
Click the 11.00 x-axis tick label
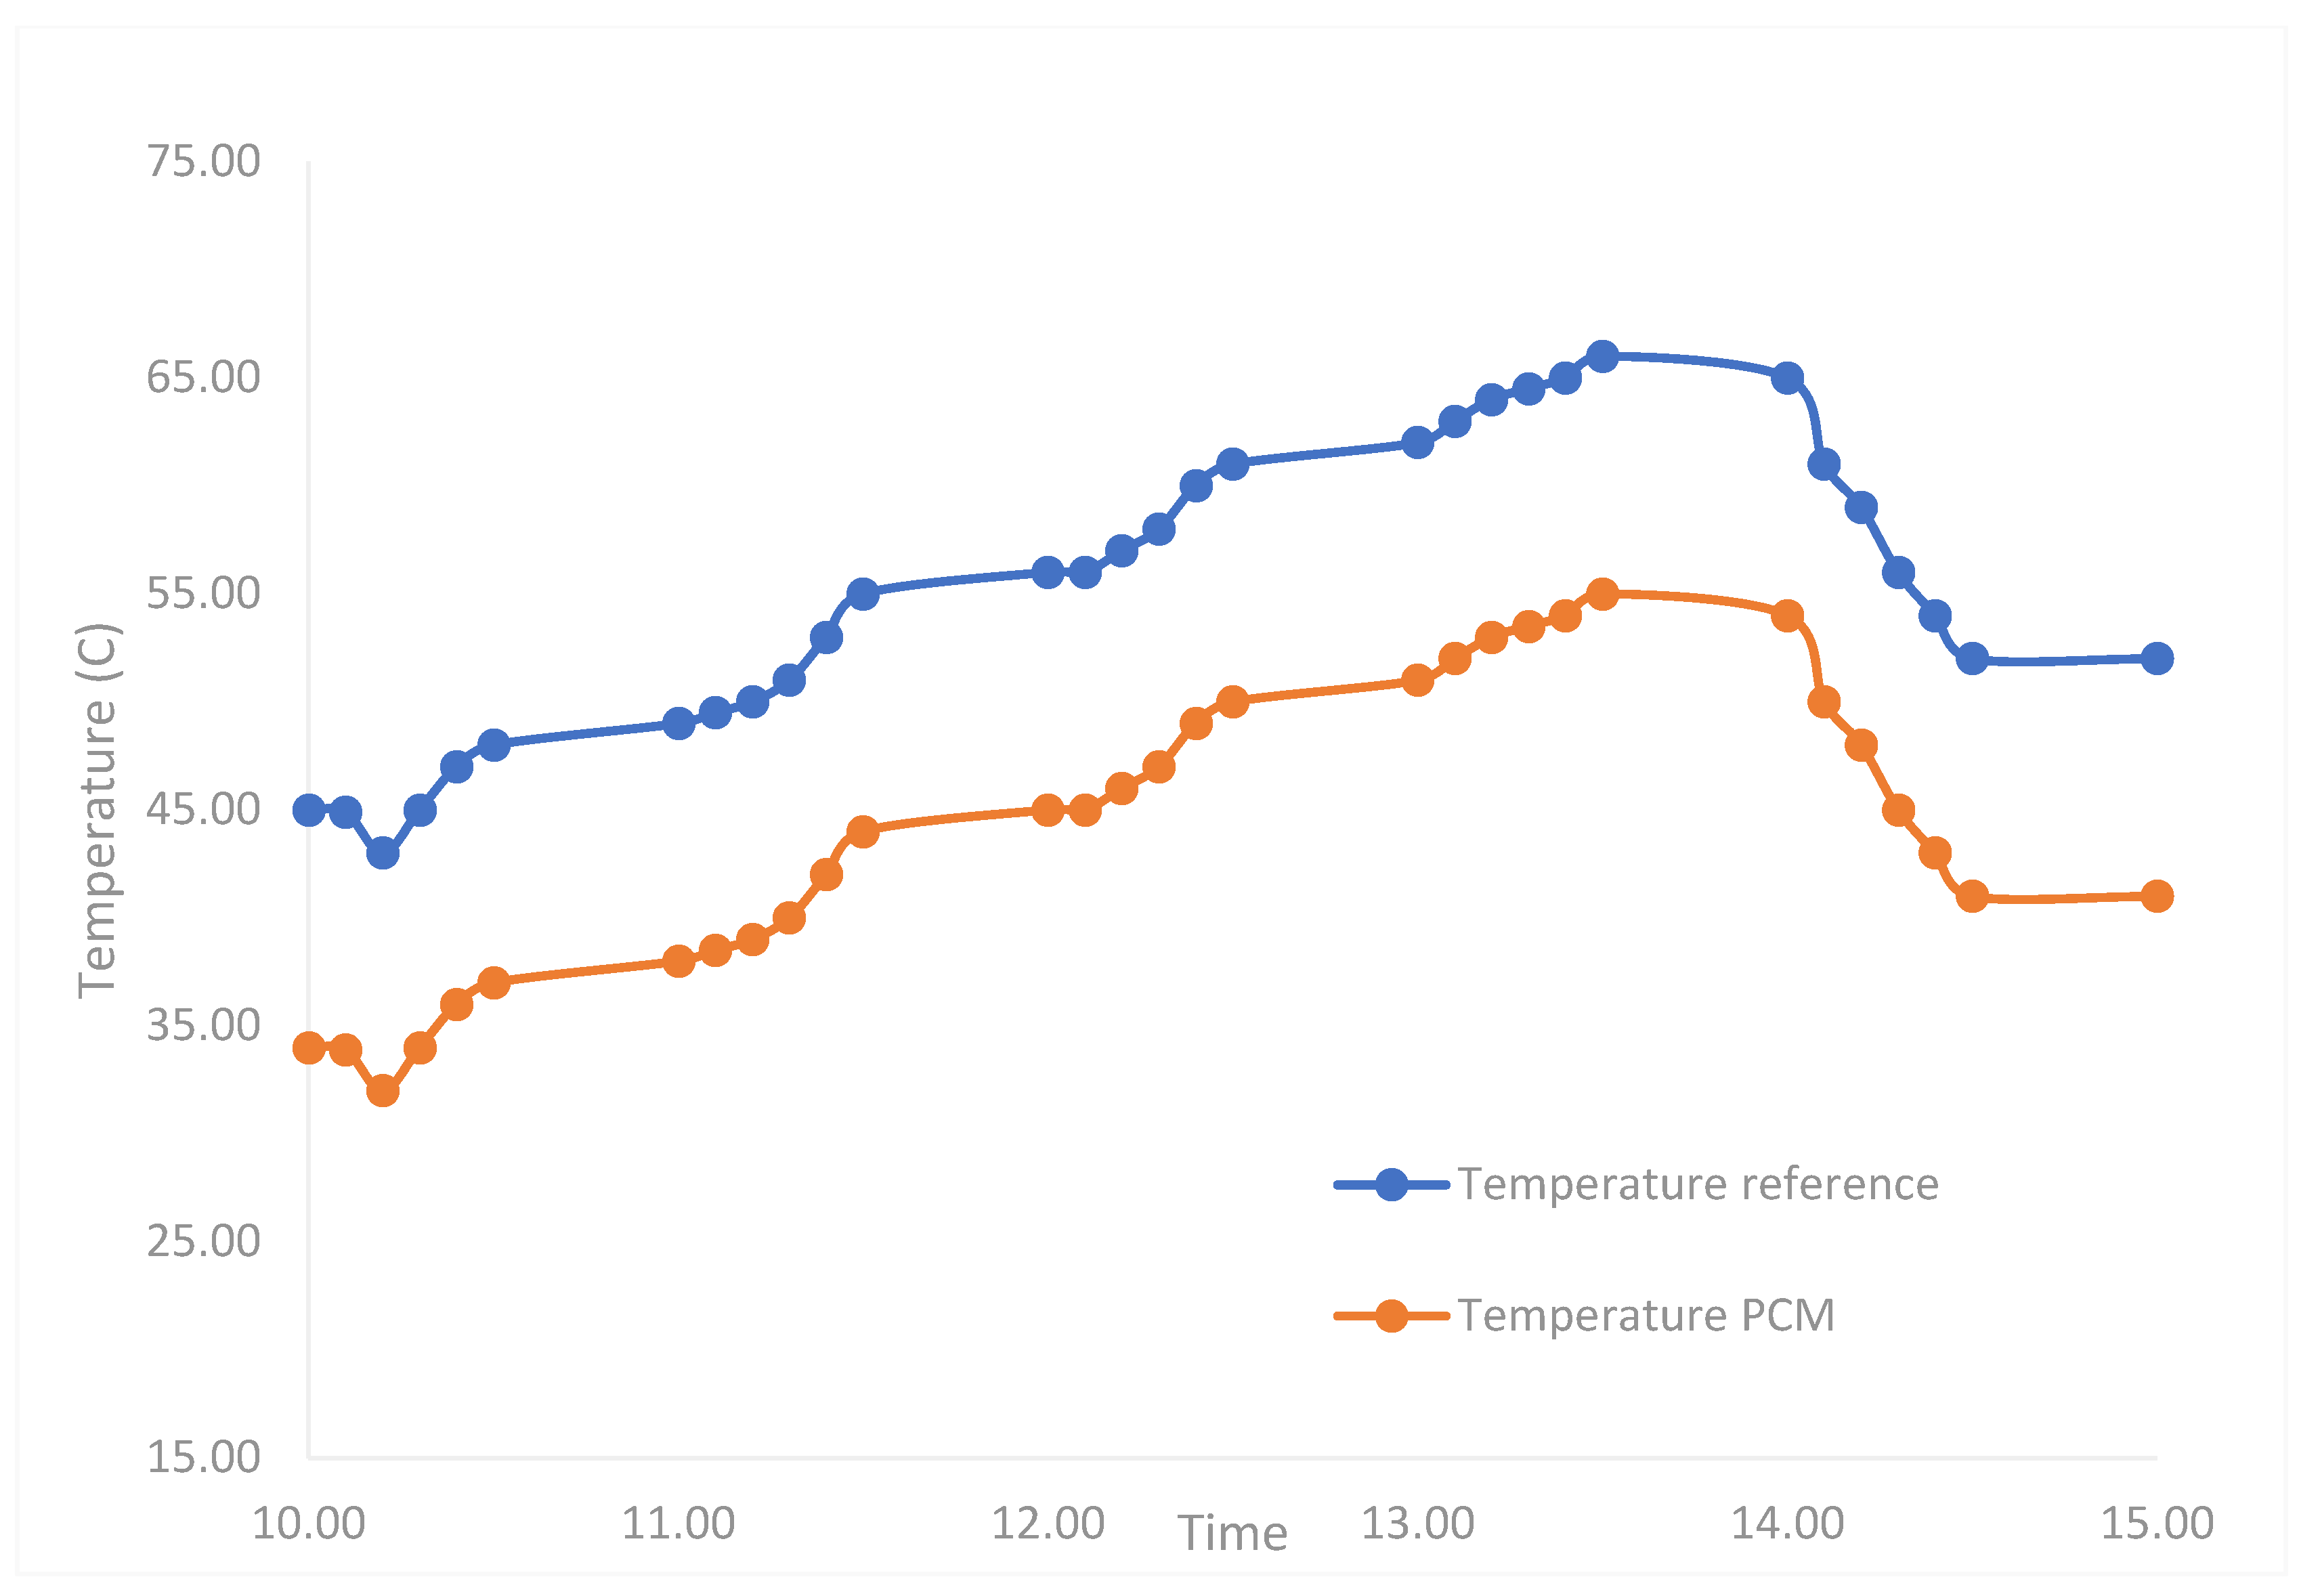[678, 1524]
